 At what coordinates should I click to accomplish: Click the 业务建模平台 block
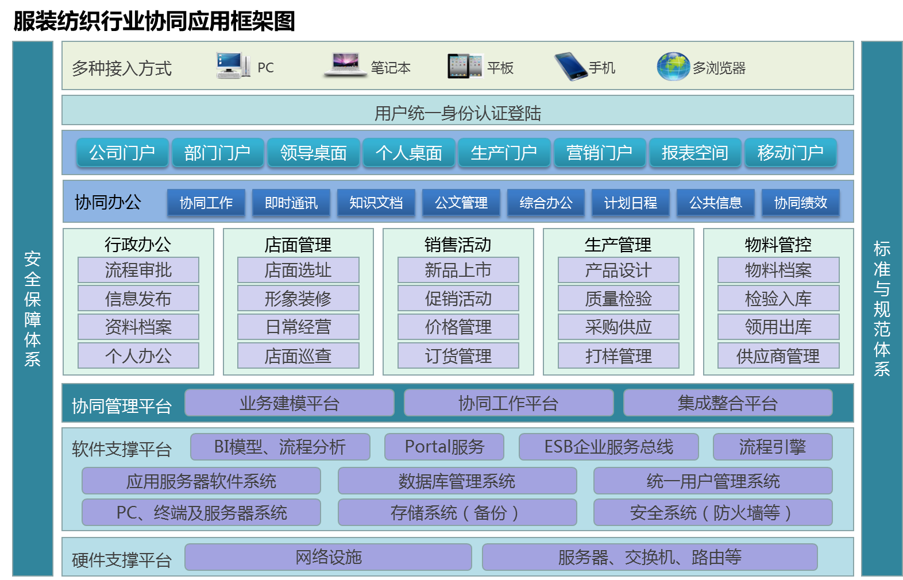click(x=290, y=403)
